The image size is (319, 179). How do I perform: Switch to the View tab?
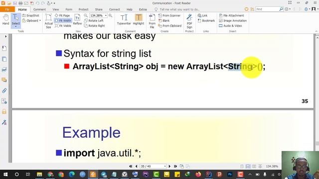[x=55, y=9]
